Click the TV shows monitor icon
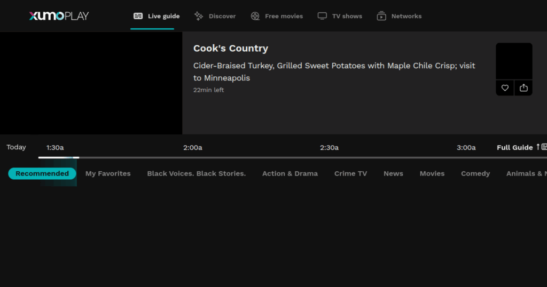The height and width of the screenshot is (287, 547). pyautogui.click(x=322, y=16)
